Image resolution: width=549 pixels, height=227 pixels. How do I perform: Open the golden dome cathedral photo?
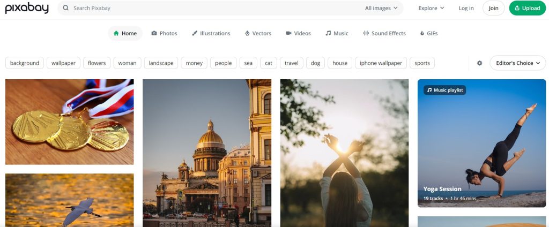pos(207,153)
